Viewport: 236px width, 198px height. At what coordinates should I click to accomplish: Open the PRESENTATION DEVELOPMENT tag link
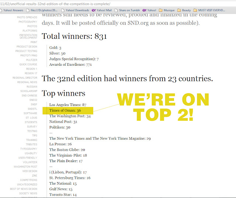[x=28, y=36]
